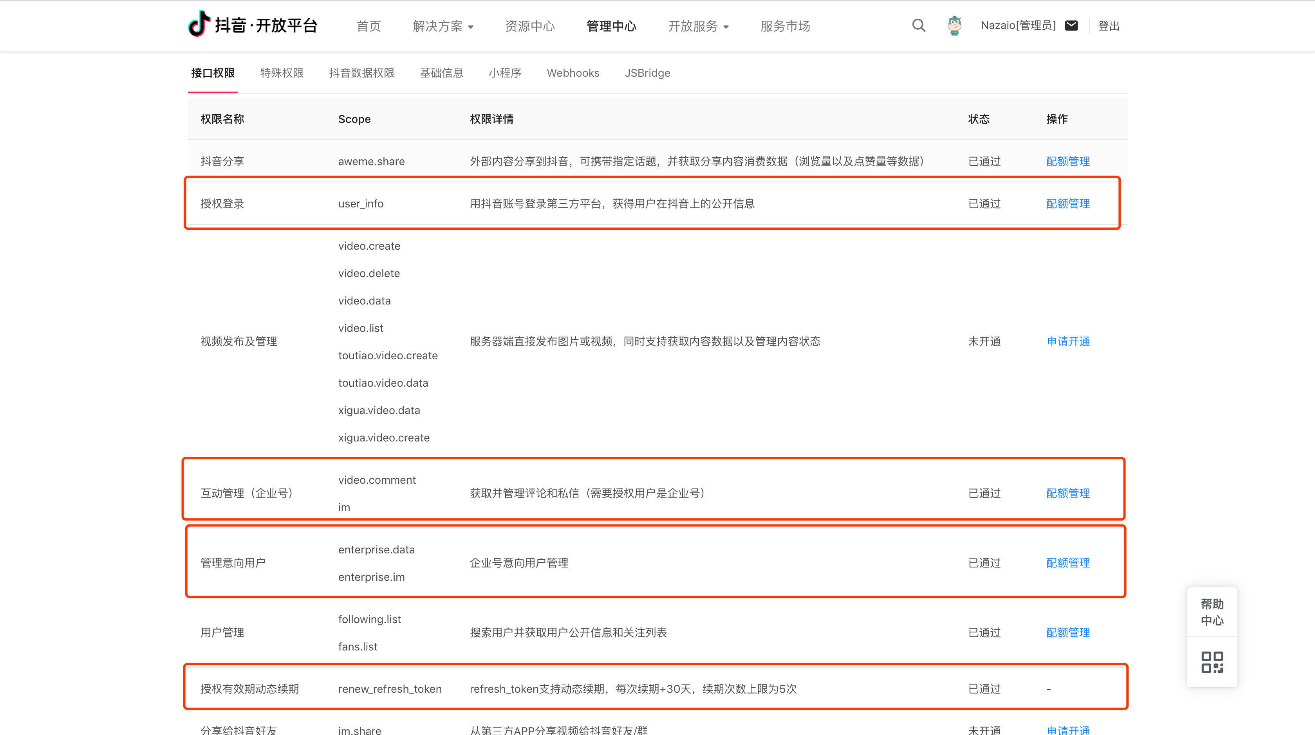
Task: Switch to the 特殊权限 tab
Action: coord(282,73)
